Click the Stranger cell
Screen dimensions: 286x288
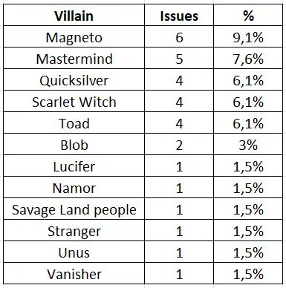tap(74, 230)
